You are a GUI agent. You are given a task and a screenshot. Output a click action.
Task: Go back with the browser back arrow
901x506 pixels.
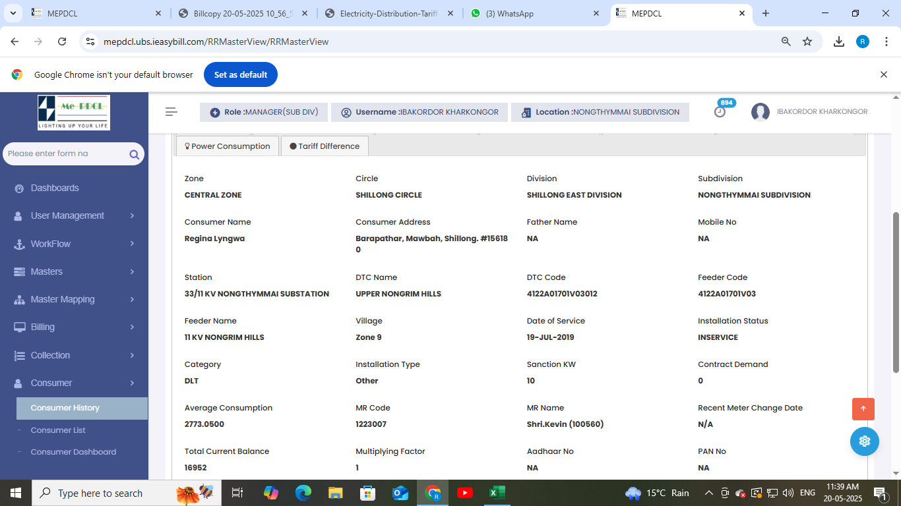15,42
